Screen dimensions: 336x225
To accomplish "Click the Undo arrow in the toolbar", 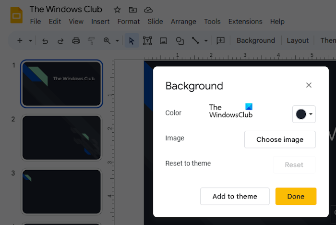I will pyautogui.click(x=45, y=40).
